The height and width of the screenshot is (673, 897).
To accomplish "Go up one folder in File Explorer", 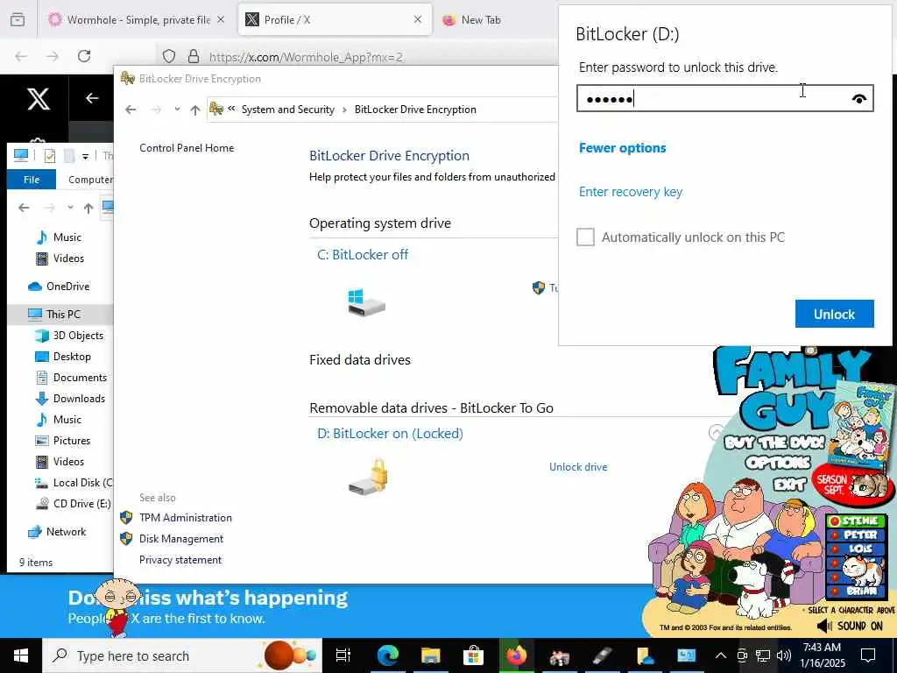I will [x=88, y=208].
